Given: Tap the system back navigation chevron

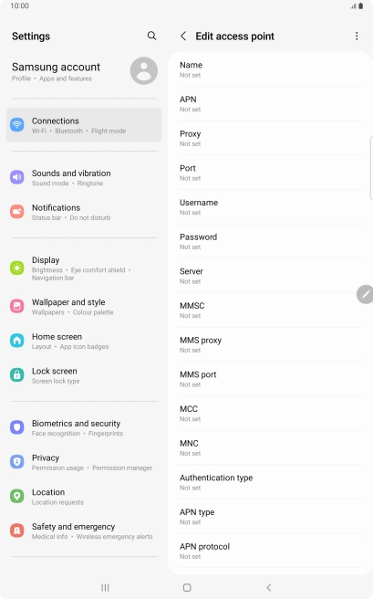Looking at the screenshot, I should click(269, 587).
